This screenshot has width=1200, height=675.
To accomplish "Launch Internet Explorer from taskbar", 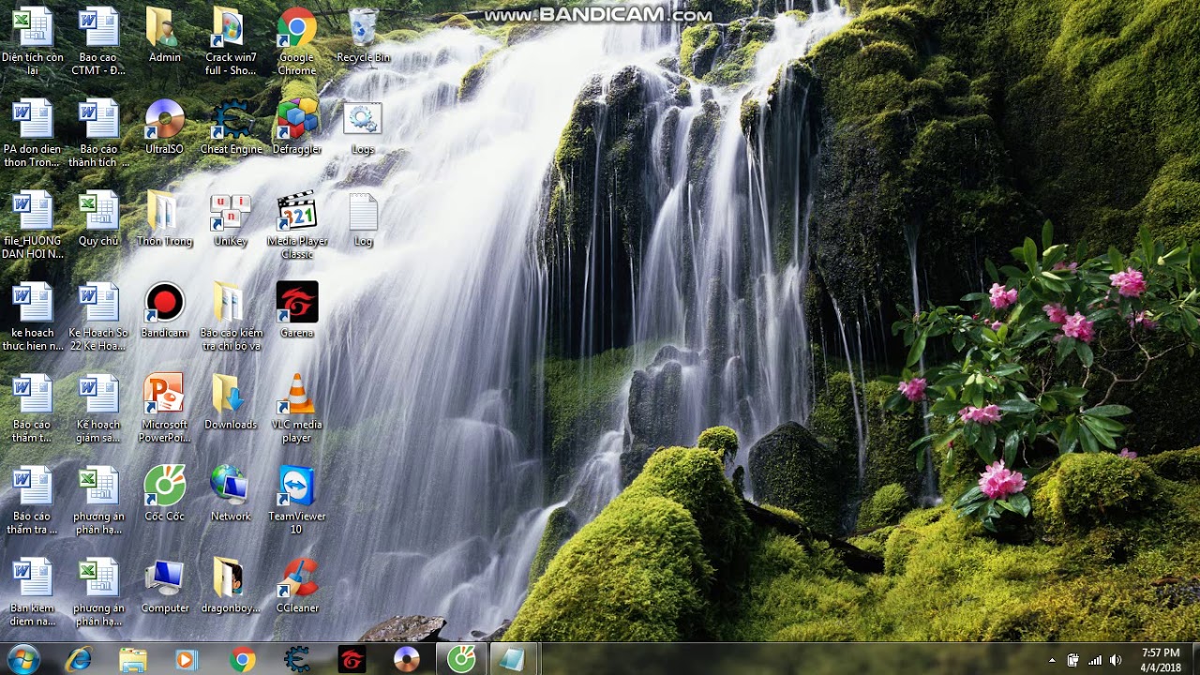I will 79,660.
